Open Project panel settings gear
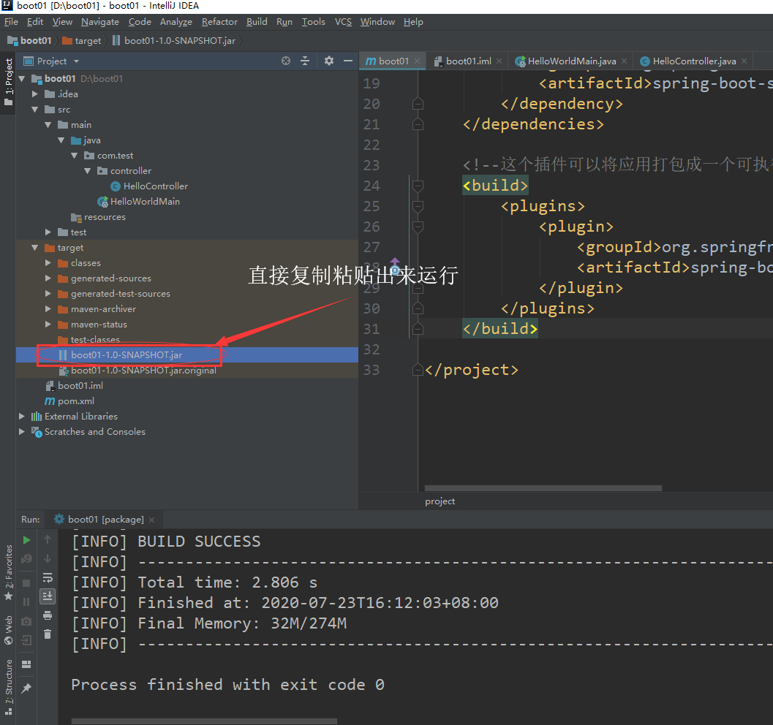This screenshot has width=773, height=725. tap(329, 61)
